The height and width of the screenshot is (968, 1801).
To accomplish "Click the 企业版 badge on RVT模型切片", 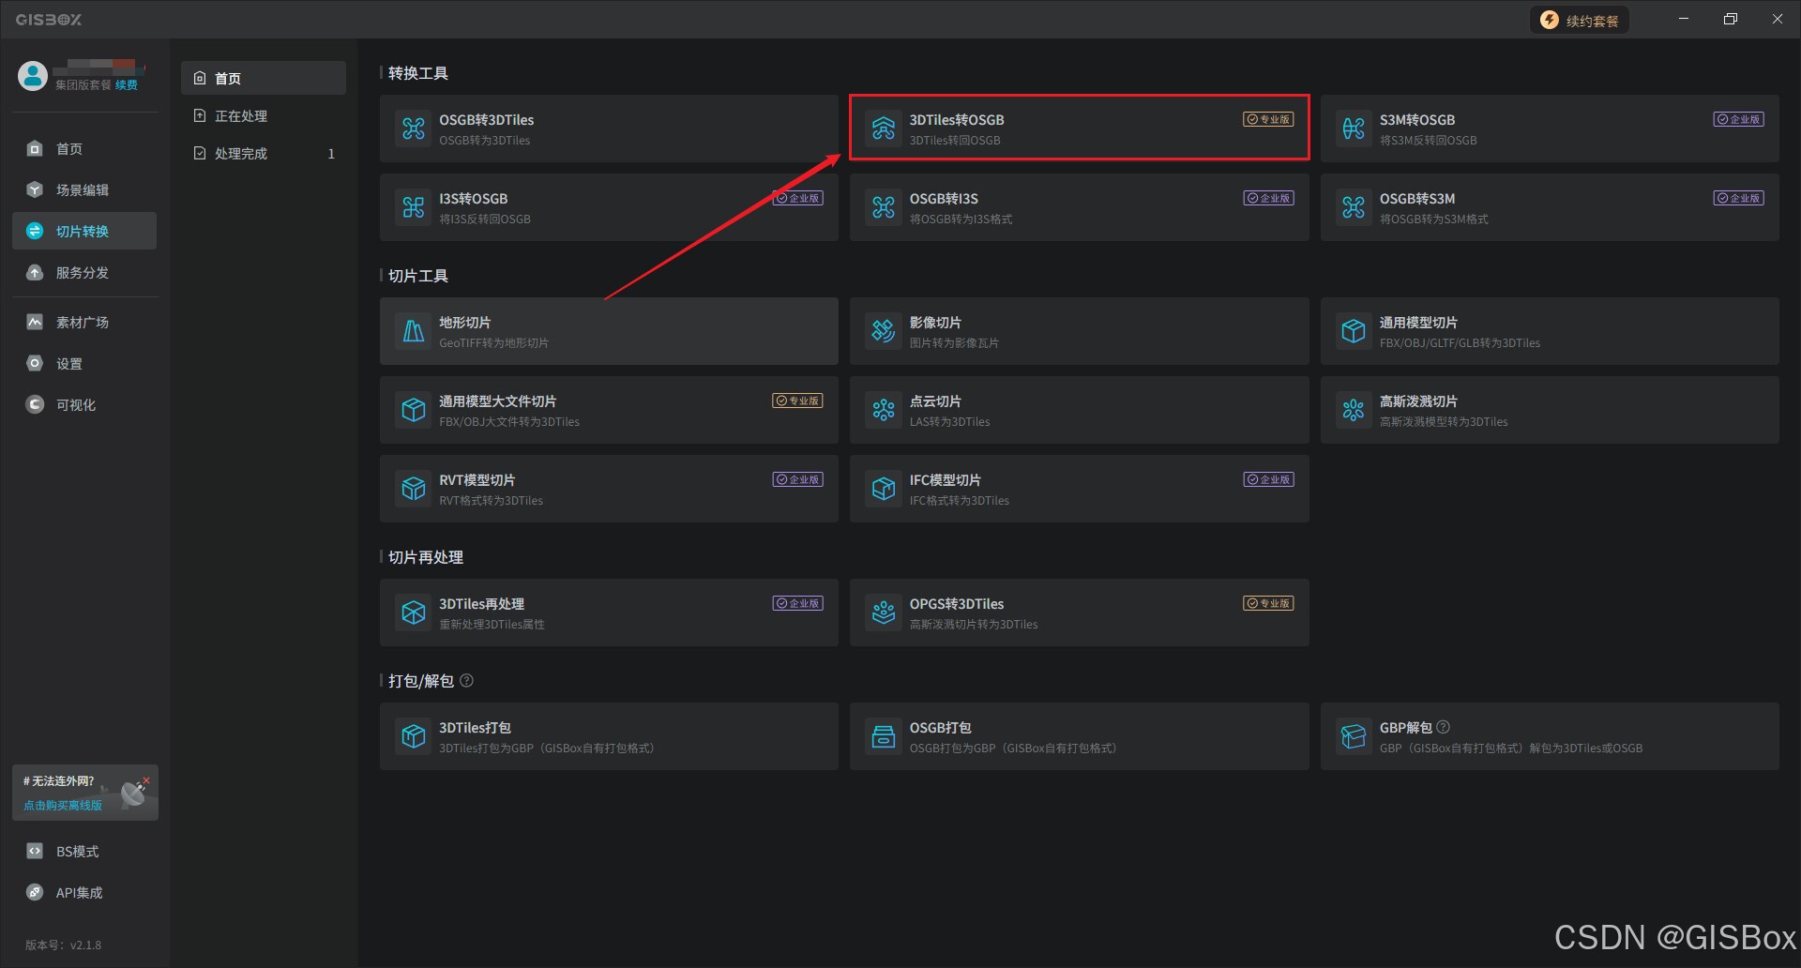I will click(x=798, y=479).
